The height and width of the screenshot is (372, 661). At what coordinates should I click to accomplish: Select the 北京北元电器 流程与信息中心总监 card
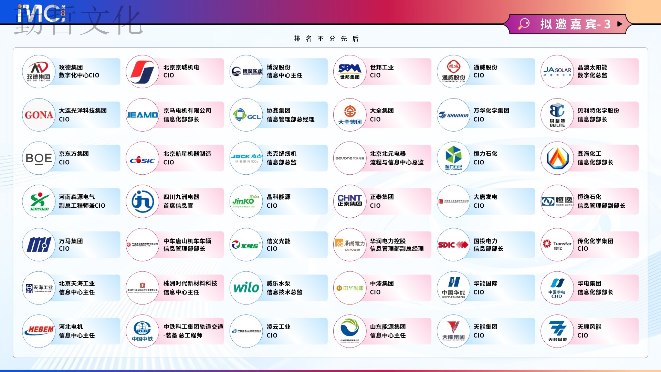382,158
